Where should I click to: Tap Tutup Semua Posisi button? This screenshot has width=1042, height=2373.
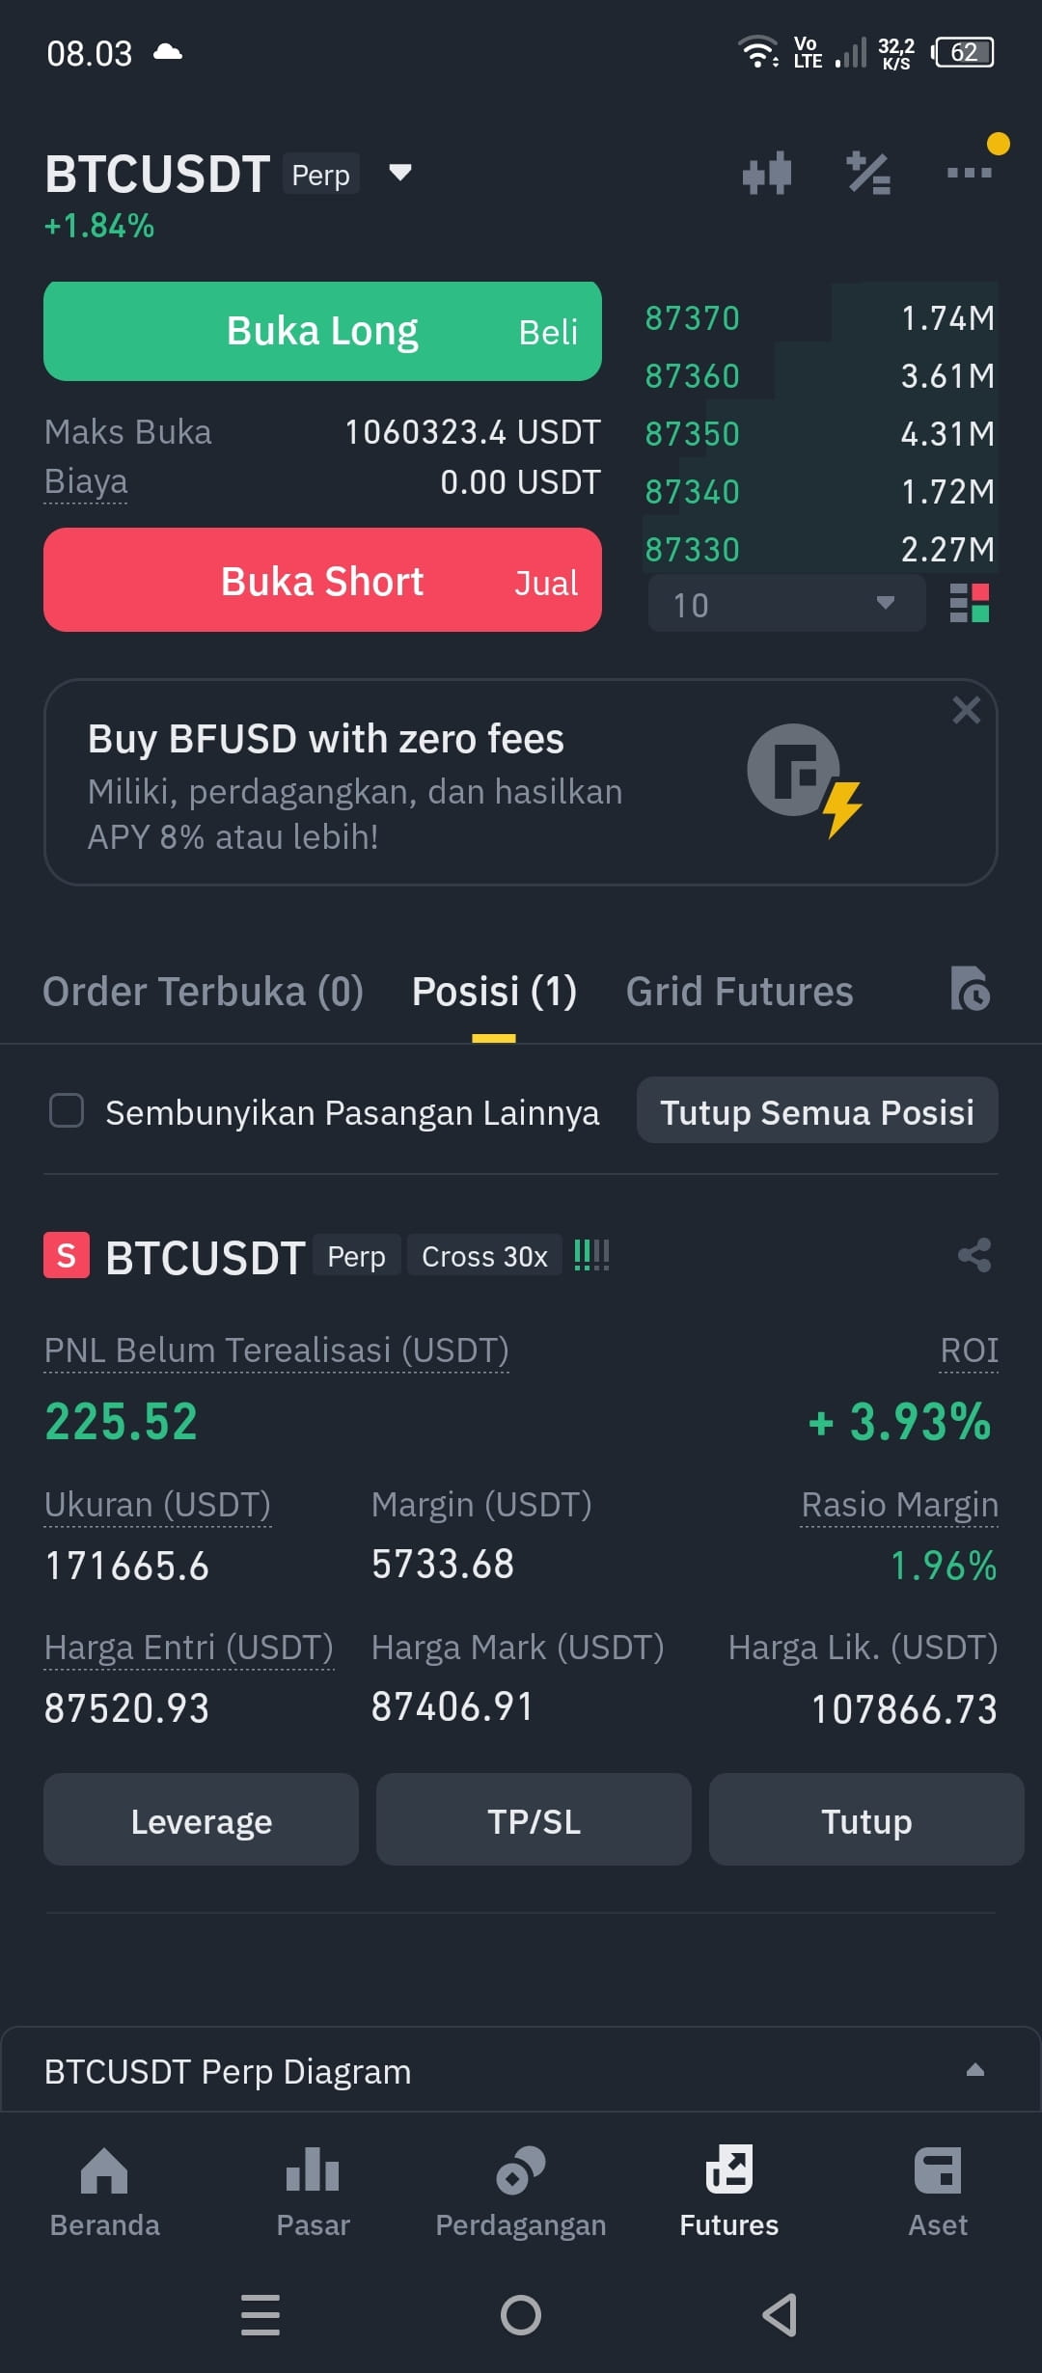click(817, 1111)
